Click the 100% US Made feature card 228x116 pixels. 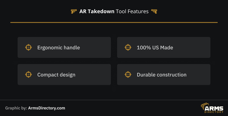(164, 48)
